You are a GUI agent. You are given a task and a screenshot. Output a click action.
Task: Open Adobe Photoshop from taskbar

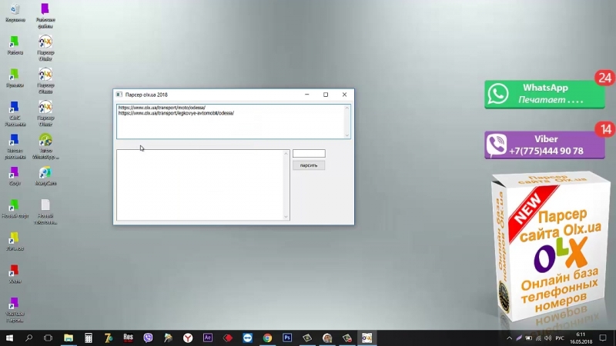coord(287,338)
